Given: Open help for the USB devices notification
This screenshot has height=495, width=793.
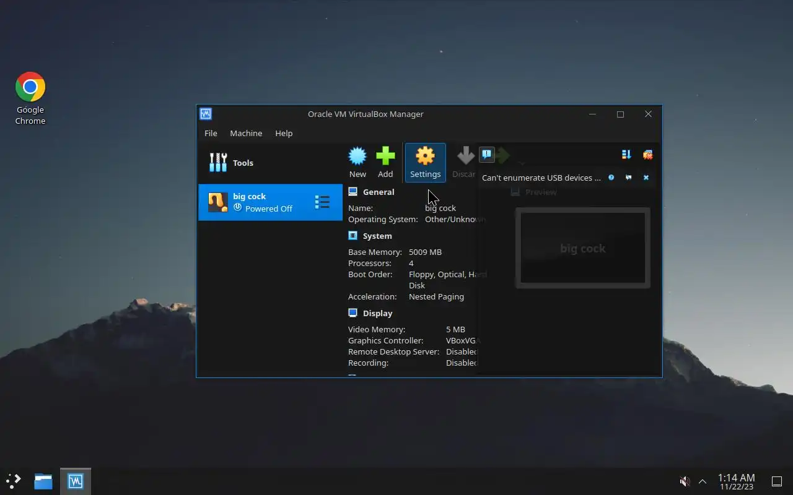Looking at the screenshot, I should pos(611,178).
